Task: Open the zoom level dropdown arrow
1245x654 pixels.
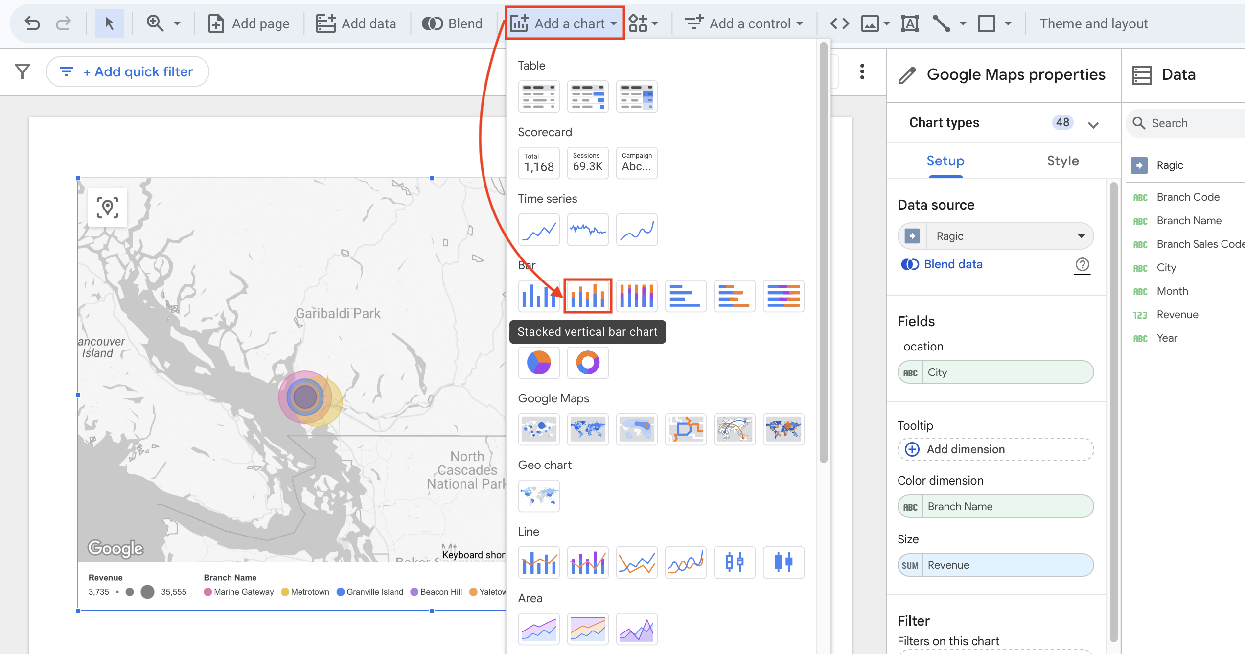Action: pos(177,23)
